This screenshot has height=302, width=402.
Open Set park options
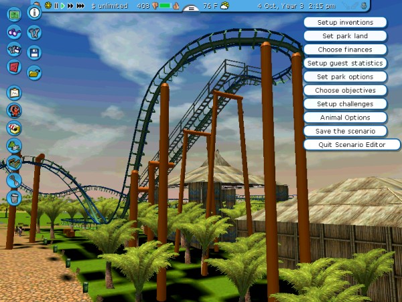coord(345,77)
